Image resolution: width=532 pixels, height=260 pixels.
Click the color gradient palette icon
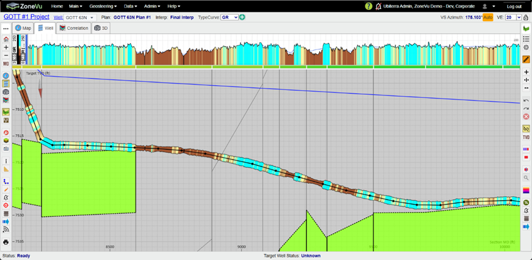[x=526, y=190]
